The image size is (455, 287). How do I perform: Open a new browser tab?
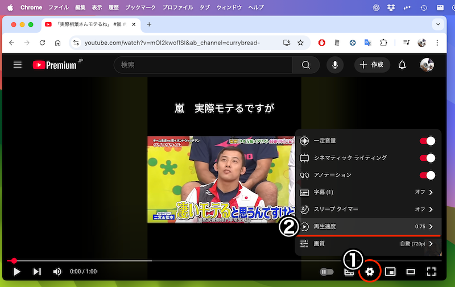pyautogui.click(x=149, y=24)
